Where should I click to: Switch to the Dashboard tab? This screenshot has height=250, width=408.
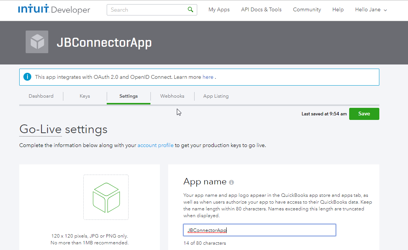click(x=41, y=96)
